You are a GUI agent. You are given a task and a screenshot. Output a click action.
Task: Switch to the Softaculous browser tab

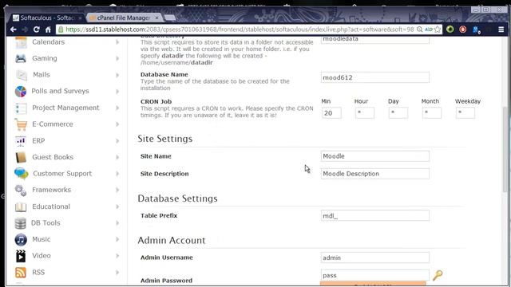coord(46,18)
